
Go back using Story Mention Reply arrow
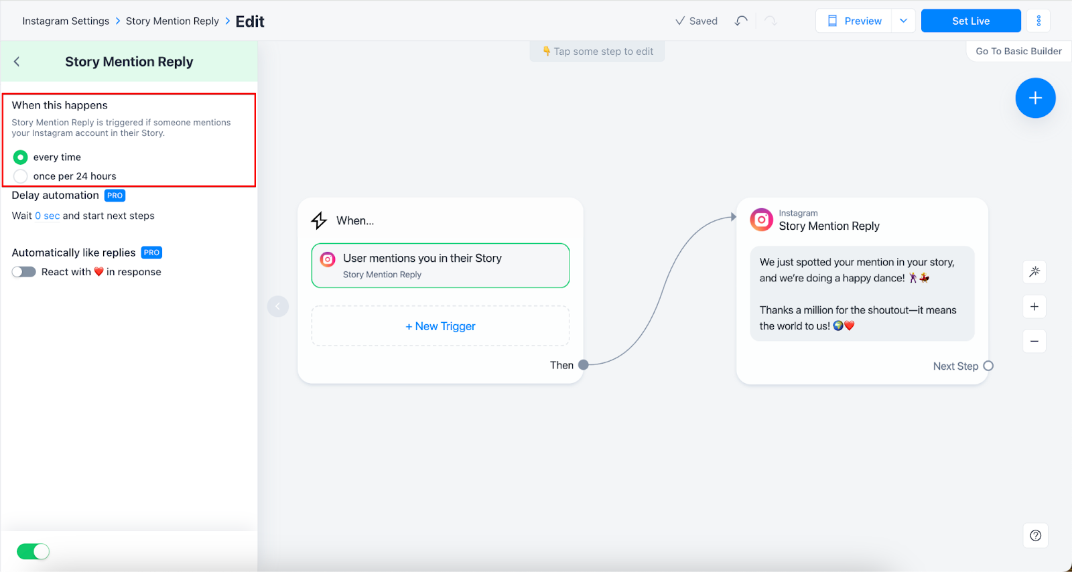point(17,62)
